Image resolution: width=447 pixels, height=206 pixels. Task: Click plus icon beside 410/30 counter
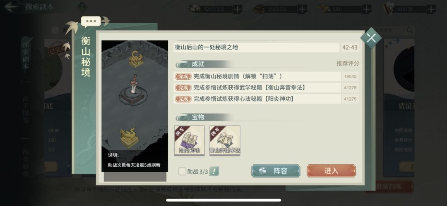point(431,9)
